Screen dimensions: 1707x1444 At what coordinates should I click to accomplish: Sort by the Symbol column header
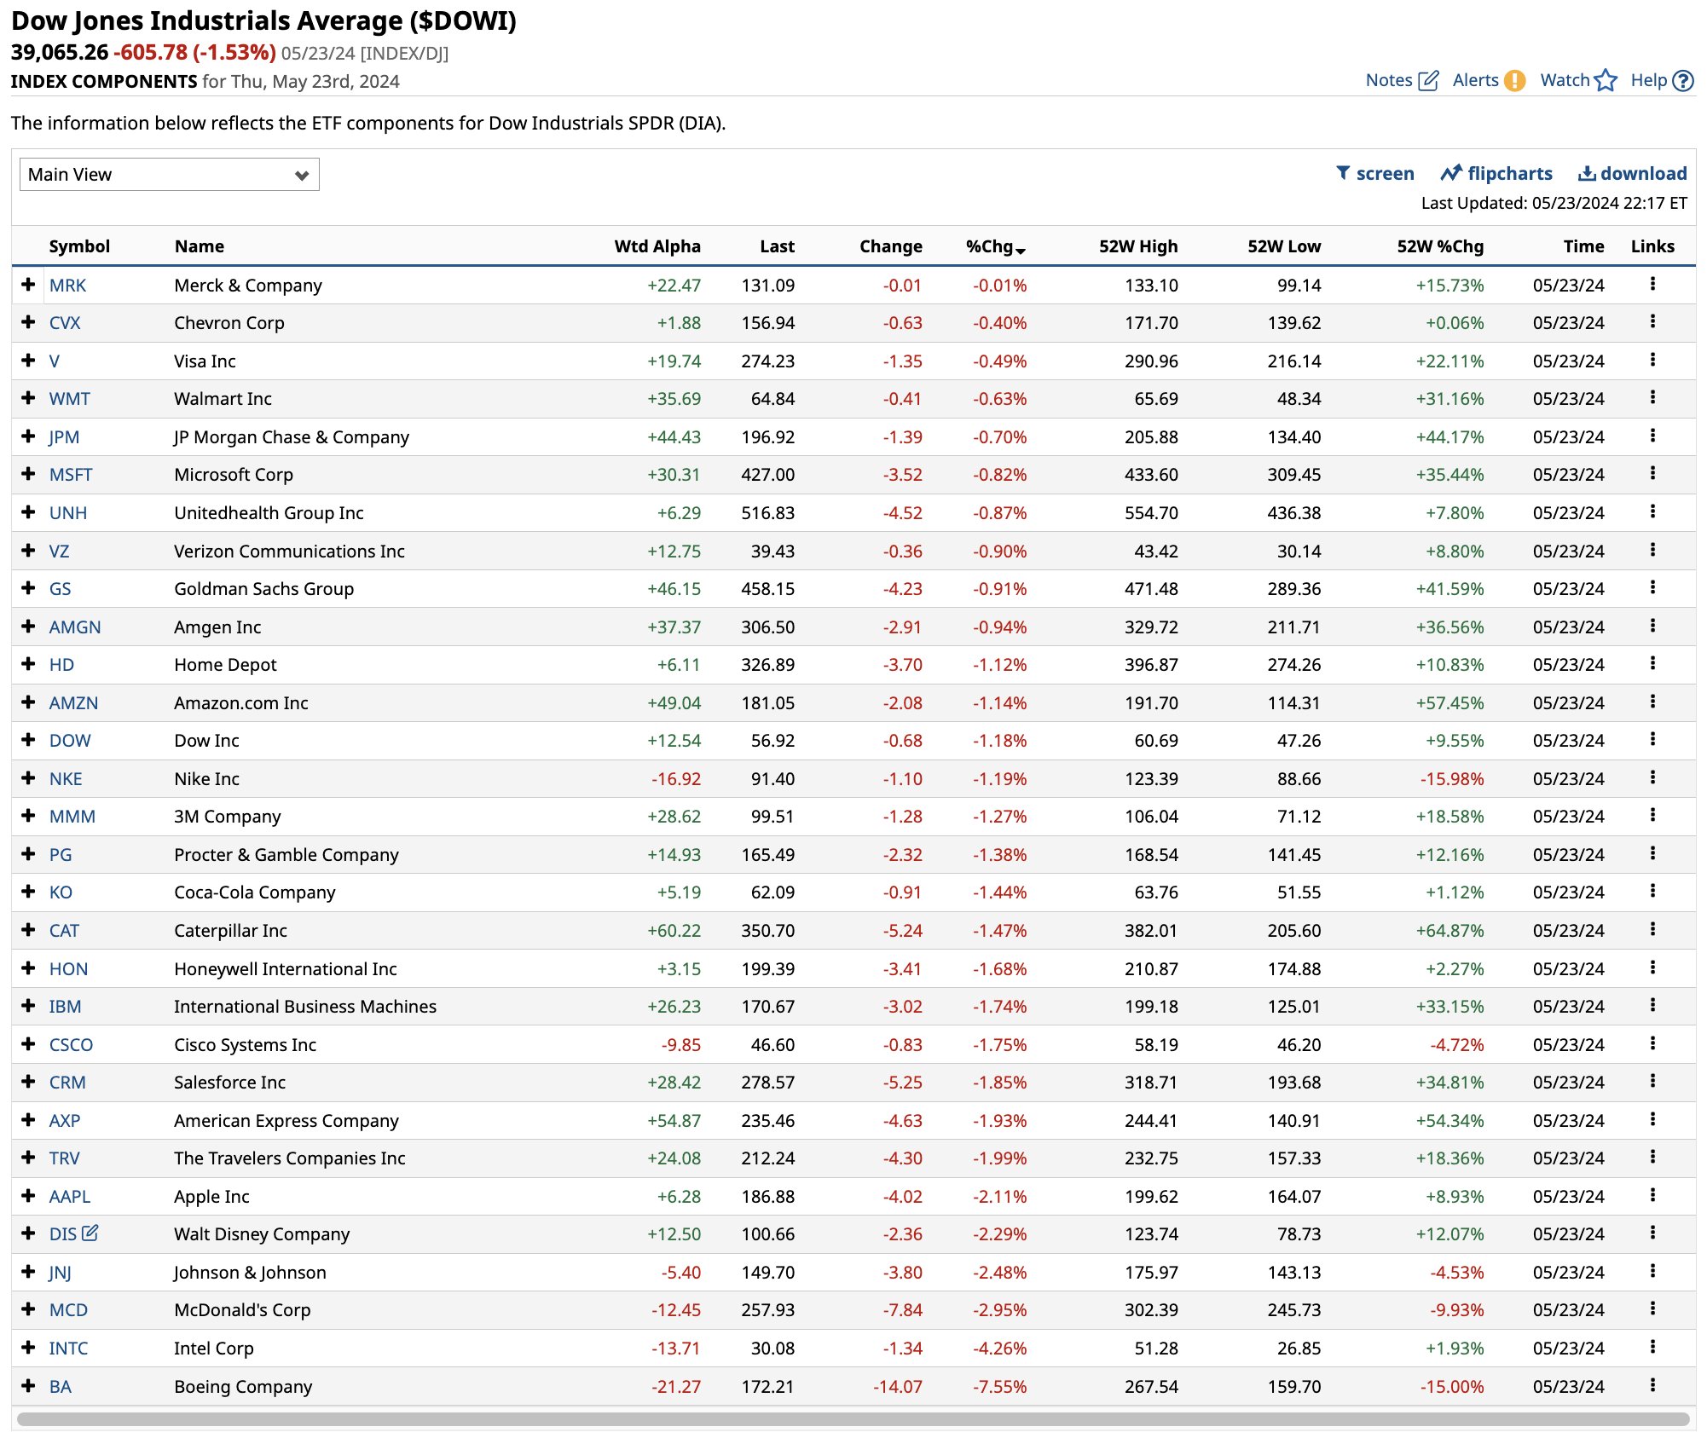point(79,246)
